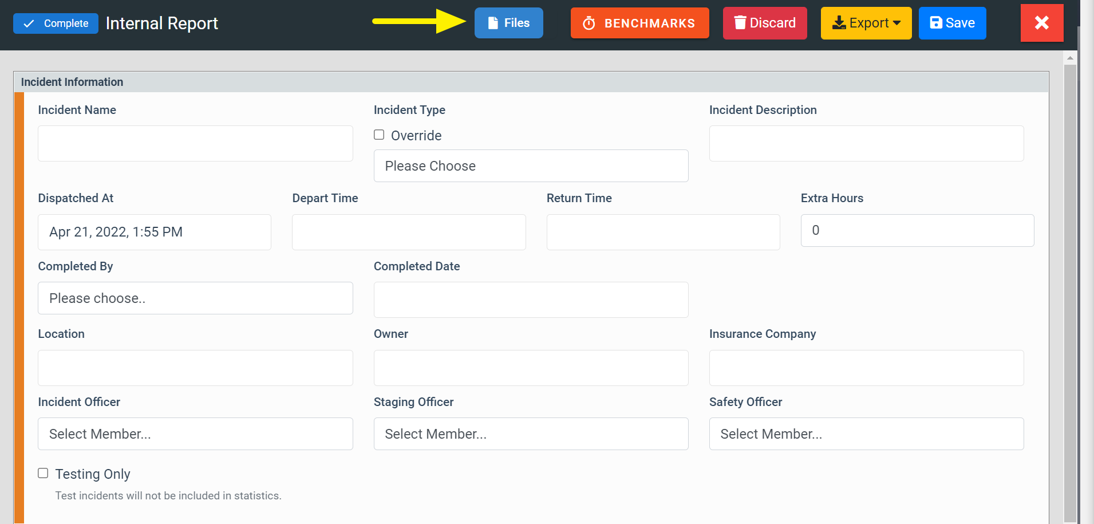Expand the Export dropdown menu
Screen dimensions: 1094x524
click(866, 23)
